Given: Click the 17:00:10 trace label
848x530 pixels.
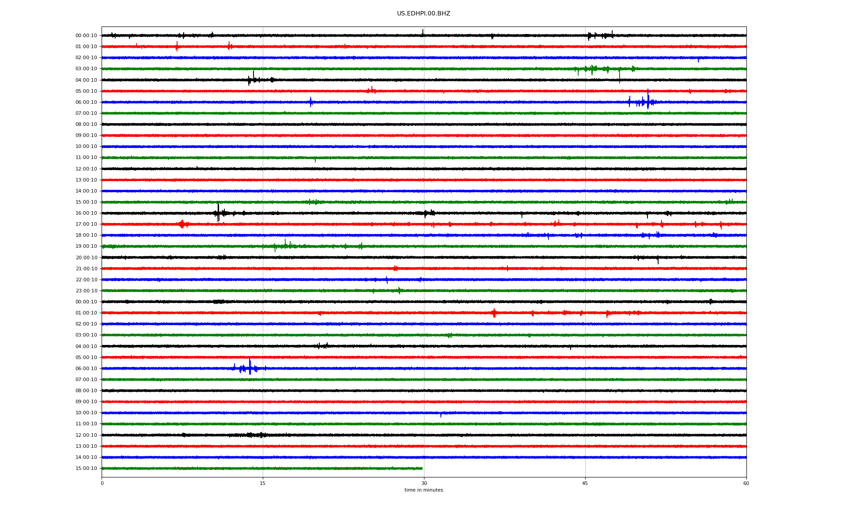Looking at the screenshot, I should (86, 224).
